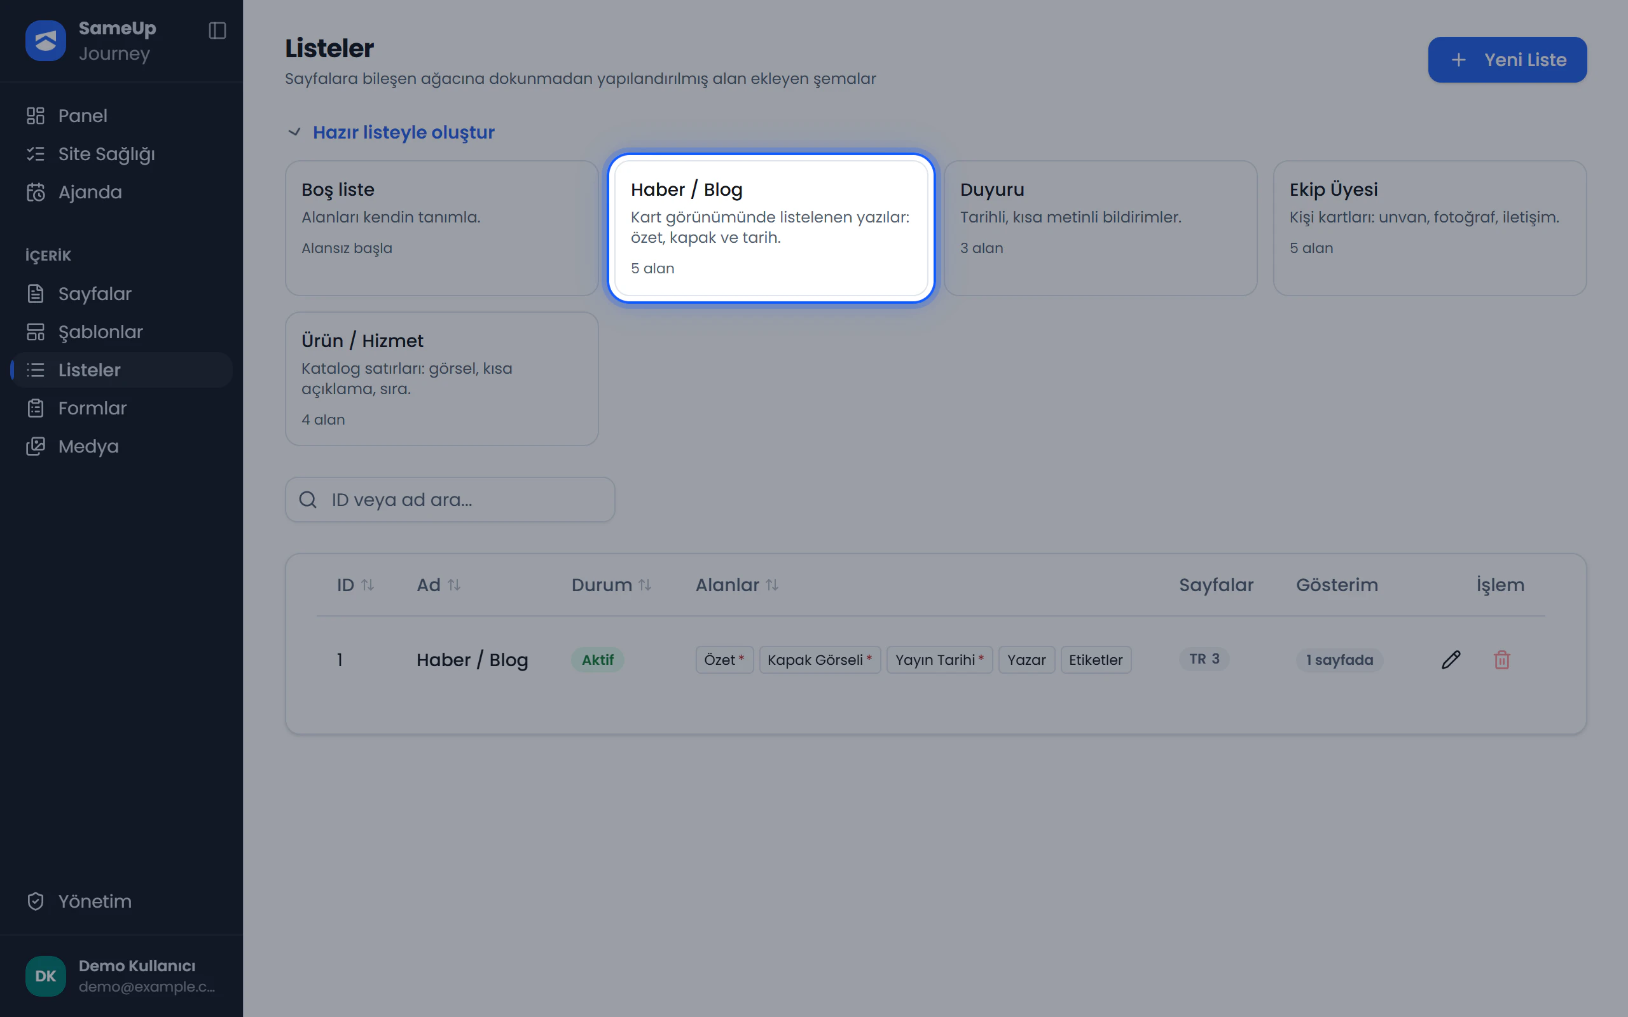This screenshot has height=1017, width=1628.
Task: Choose the Duyuru template card
Action: click(x=1100, y=228)
